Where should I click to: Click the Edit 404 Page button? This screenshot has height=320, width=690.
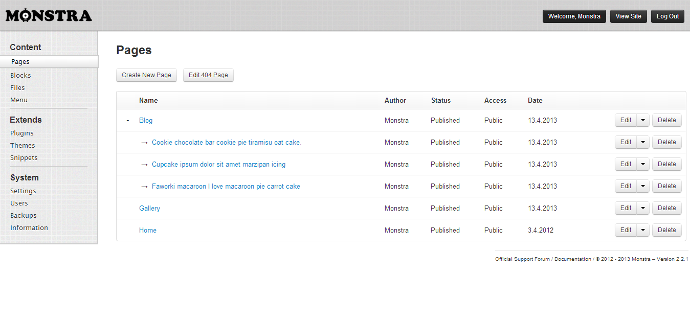(208, 75)
